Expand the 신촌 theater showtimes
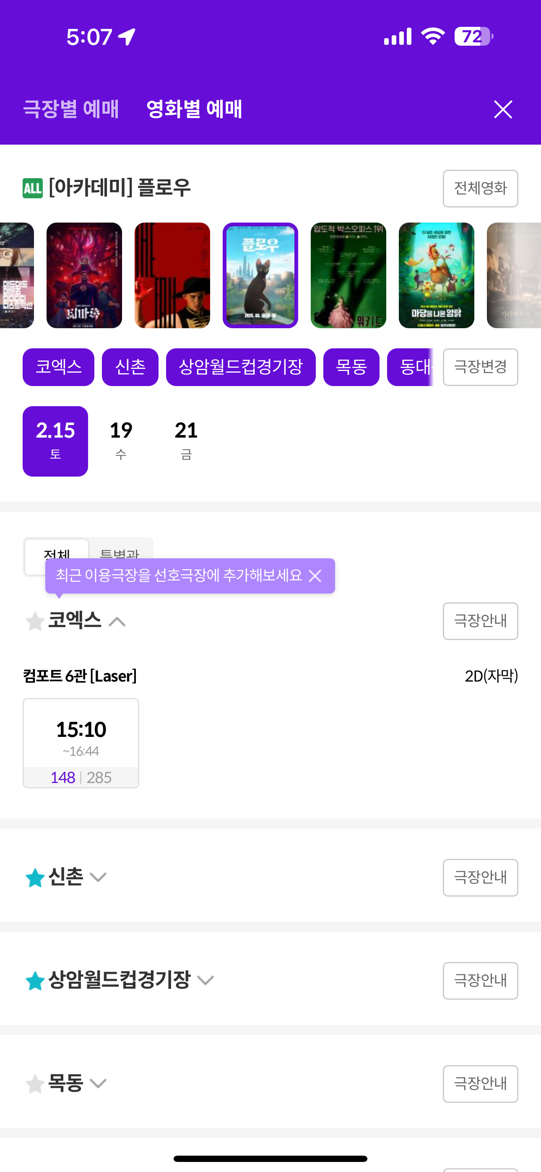Screen dimensions: 541x1172 98,877
